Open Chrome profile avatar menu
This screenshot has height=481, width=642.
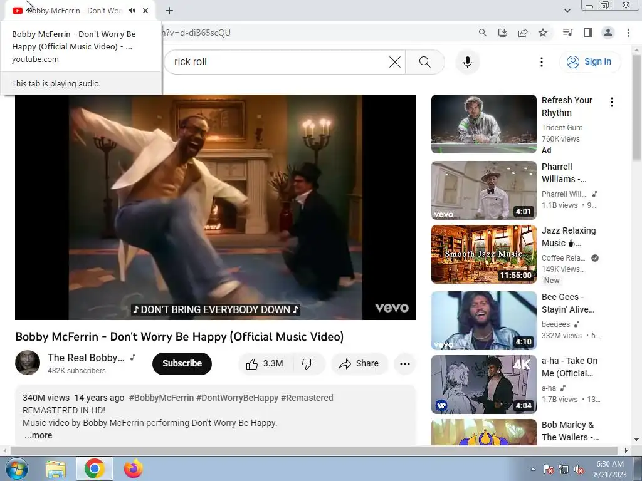tap(608, 33)
